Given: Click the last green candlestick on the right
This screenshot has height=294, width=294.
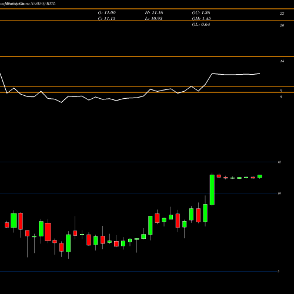Looking at the screenshot, I should (260, 176).
